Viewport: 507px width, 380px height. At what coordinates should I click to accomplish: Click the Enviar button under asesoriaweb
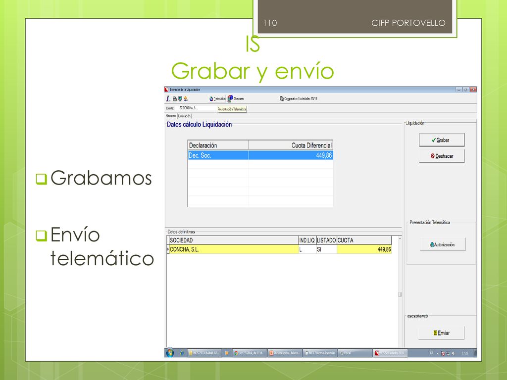[441, 333]
